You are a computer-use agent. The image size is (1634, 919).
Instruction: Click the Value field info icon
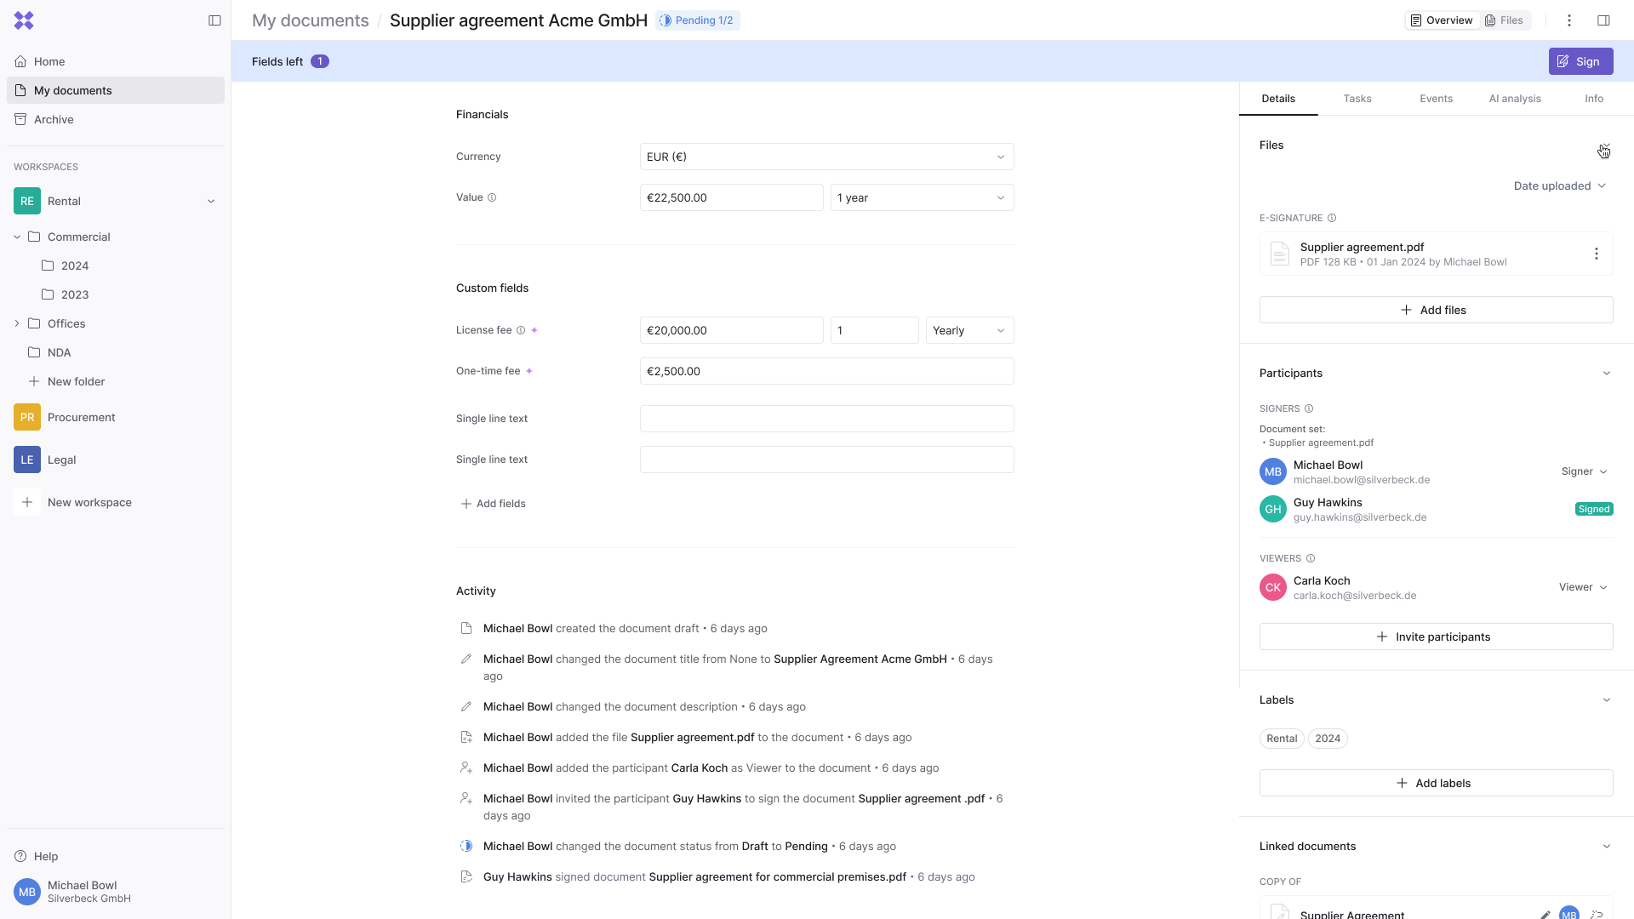tap(492, 197)
